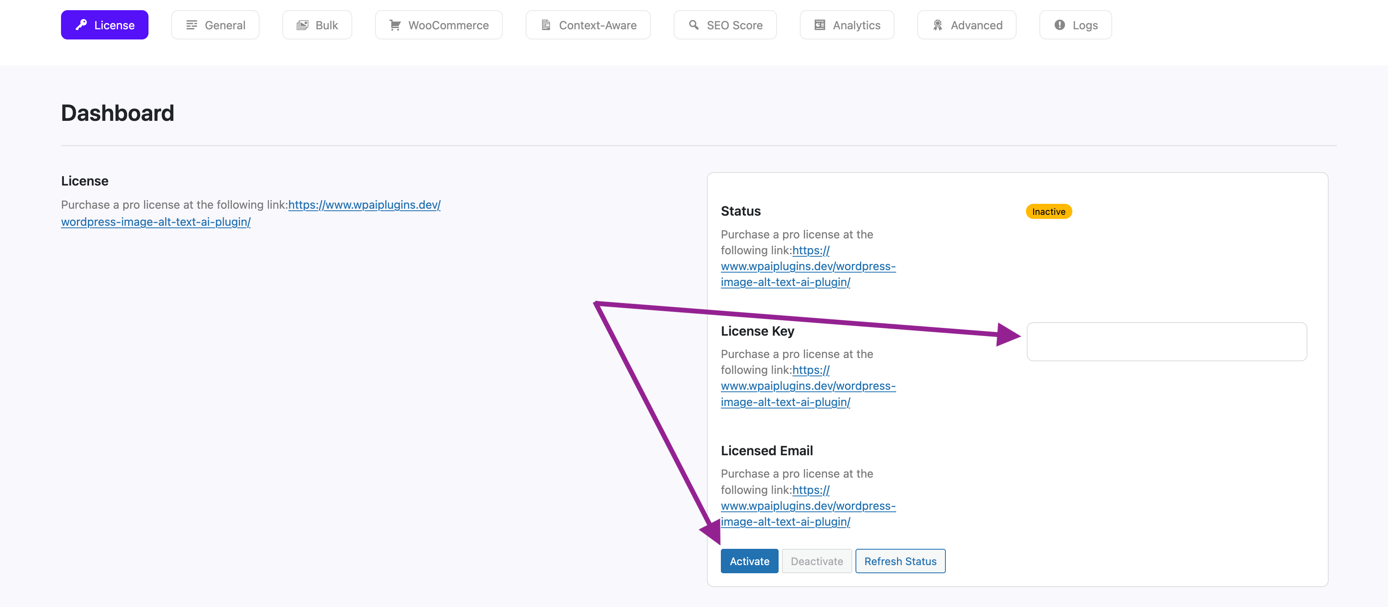Viewport: 1388px width, 607px height.
Task: Click the Refresh Status button
Action: 900,561
